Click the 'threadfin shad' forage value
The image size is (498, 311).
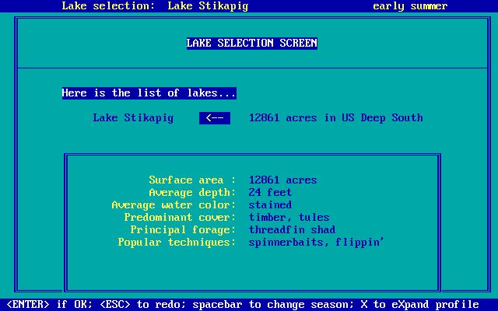[293, 230]
